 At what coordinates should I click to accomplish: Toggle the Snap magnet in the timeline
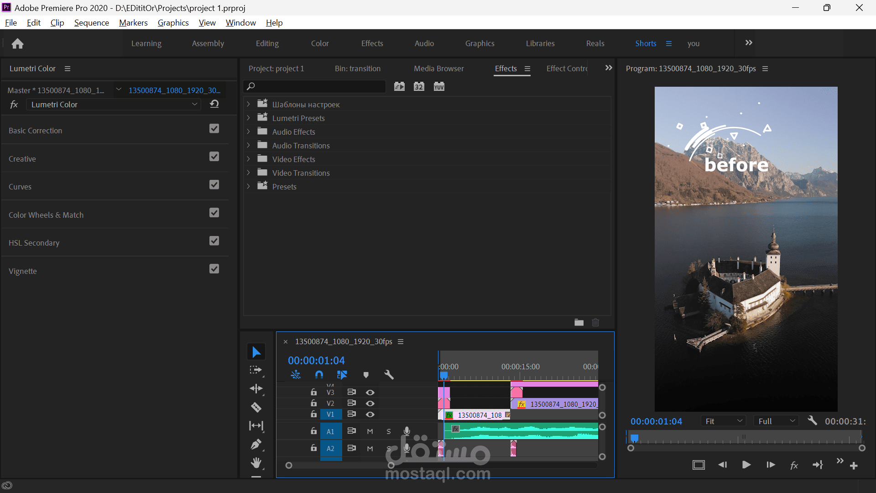(319, 375)
